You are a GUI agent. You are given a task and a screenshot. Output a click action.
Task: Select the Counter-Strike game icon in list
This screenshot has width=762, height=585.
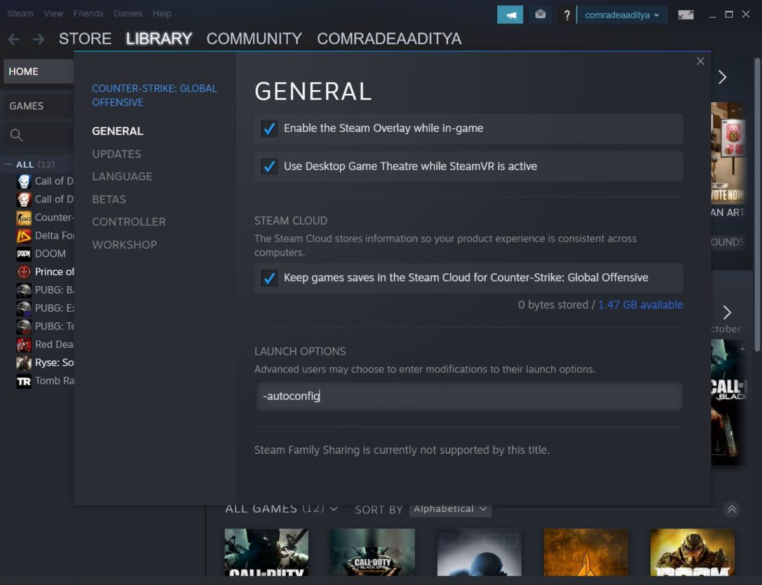(24, 218)
